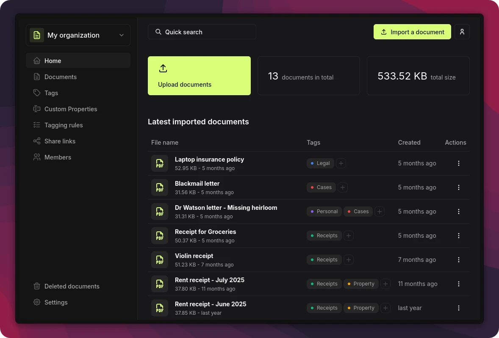Focus the Quick search field

(x=202, y=32)
